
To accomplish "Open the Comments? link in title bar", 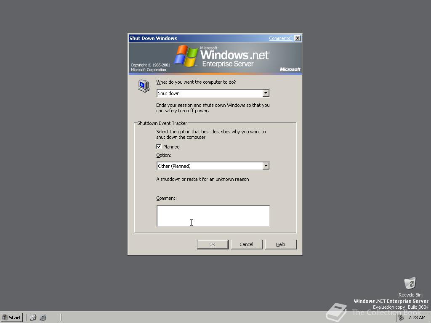I will [x=280, y=38].
